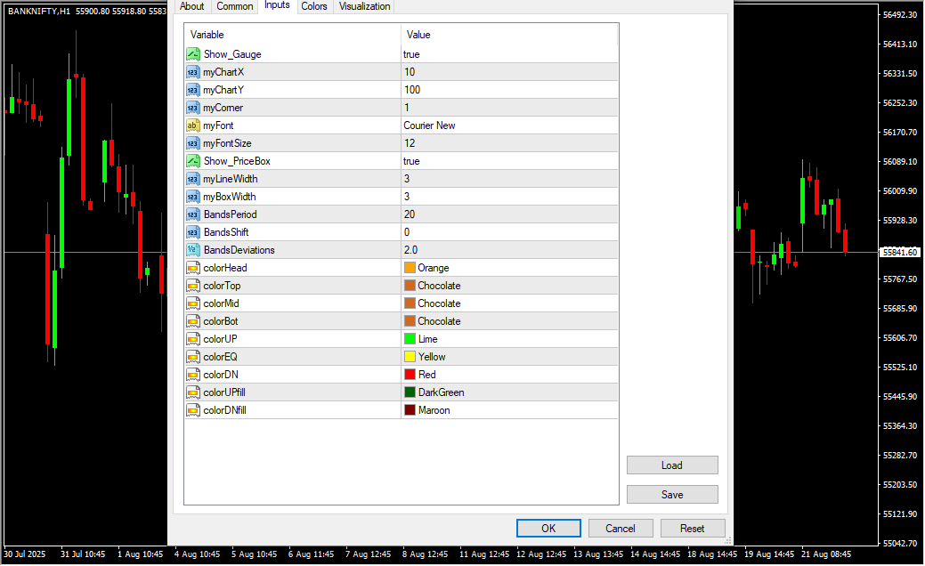925x566 pixels.
Task: Click the Show_PriceBox boolean type icon
Action: click(192, 161)
